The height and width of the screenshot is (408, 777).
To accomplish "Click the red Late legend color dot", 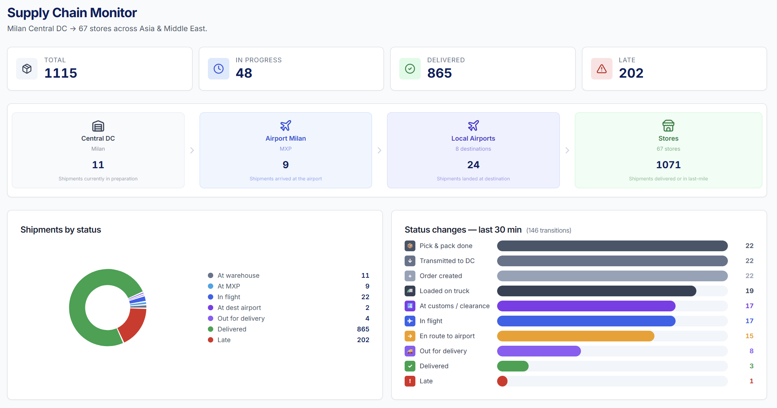I will coord(211,340).
